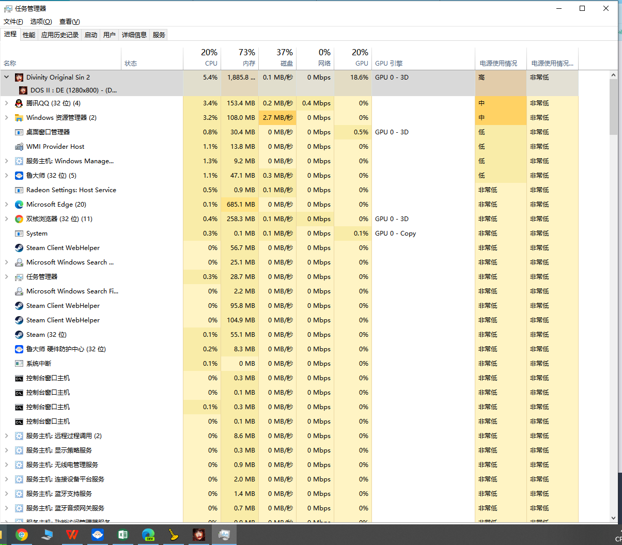This screenshot has height=545, width=622.
Task: Click the Task Manager title bar icon
Action: (x=8, y=9)
